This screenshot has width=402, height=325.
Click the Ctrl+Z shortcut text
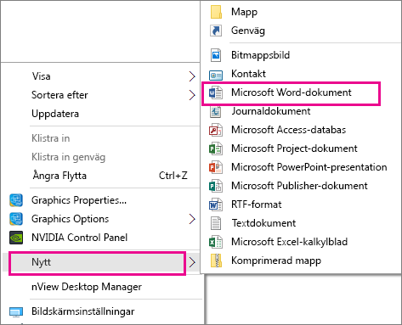pyautogui.click(x=173, y=176)
